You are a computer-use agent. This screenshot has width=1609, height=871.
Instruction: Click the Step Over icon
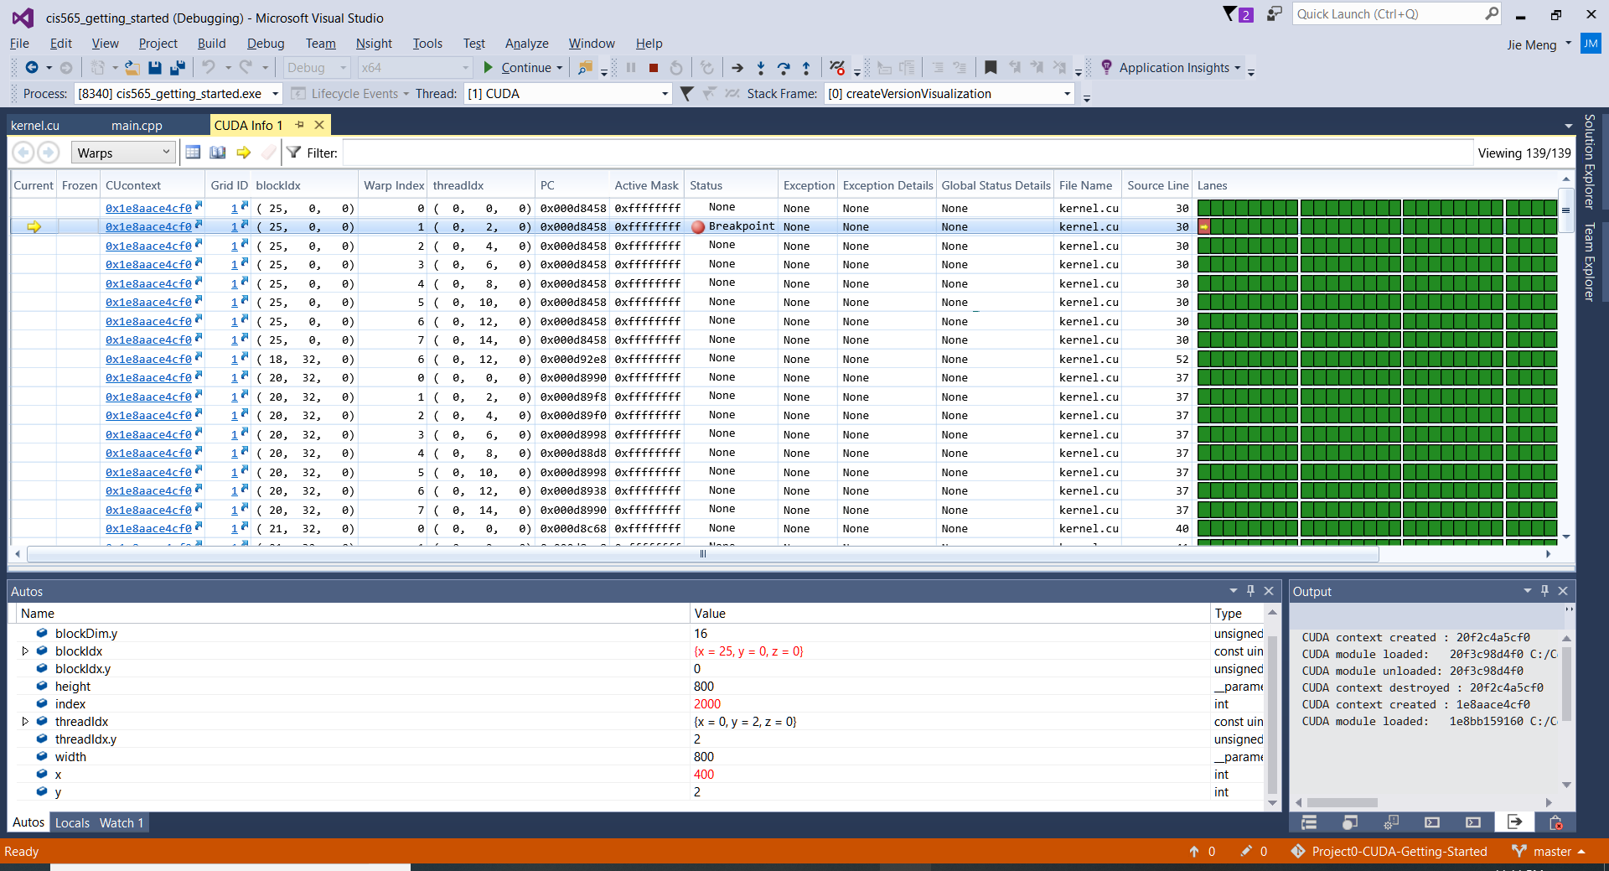[784, 68]
